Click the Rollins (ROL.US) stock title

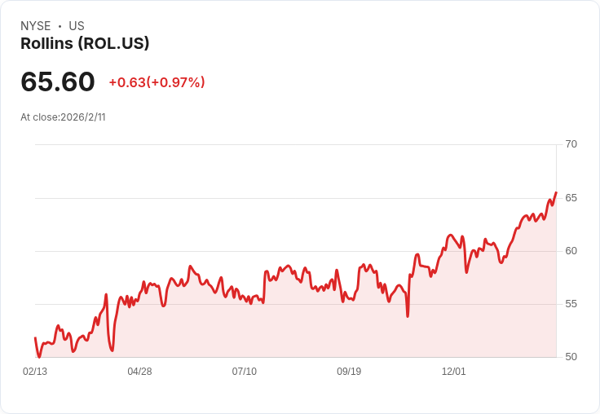tap(85, 44)
